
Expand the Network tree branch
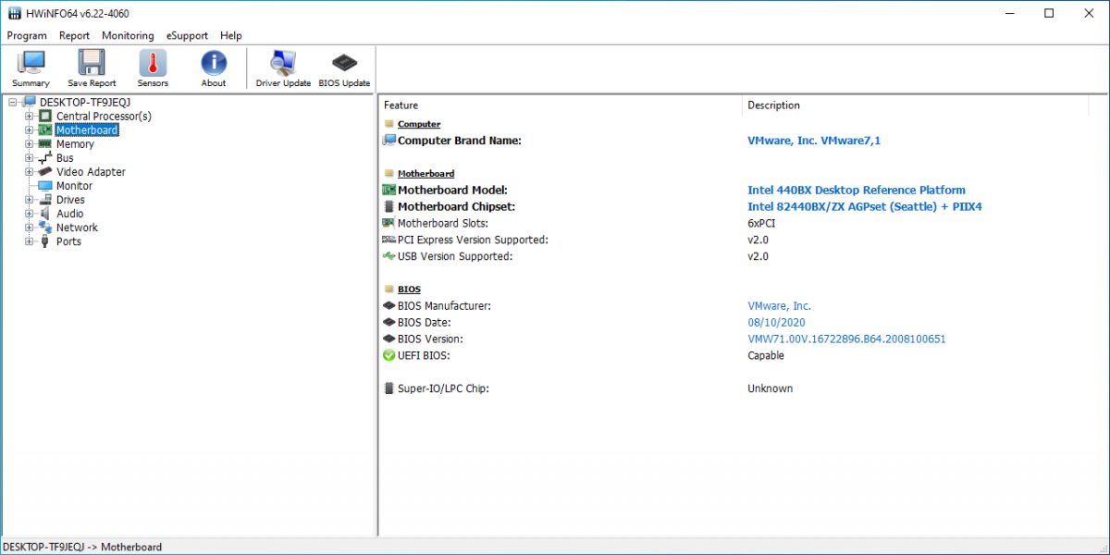click(30, 228)
